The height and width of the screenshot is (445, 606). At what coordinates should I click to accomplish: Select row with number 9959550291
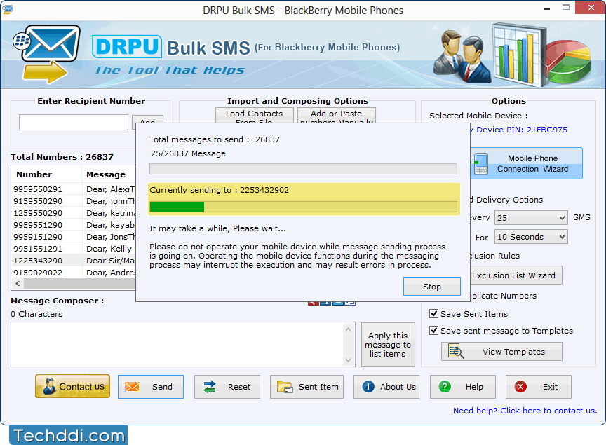[x=74, y=189]
